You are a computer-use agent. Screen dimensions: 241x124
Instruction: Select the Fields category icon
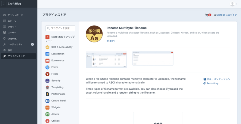tap(47, 74)
